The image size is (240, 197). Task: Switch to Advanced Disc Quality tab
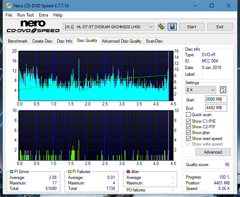tap(122, 41)
